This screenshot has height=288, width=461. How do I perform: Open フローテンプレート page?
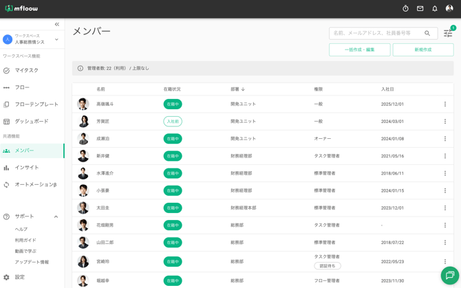tap(32, 104)
